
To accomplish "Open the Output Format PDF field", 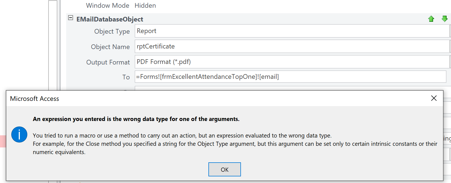I will [x=292, y=62].
